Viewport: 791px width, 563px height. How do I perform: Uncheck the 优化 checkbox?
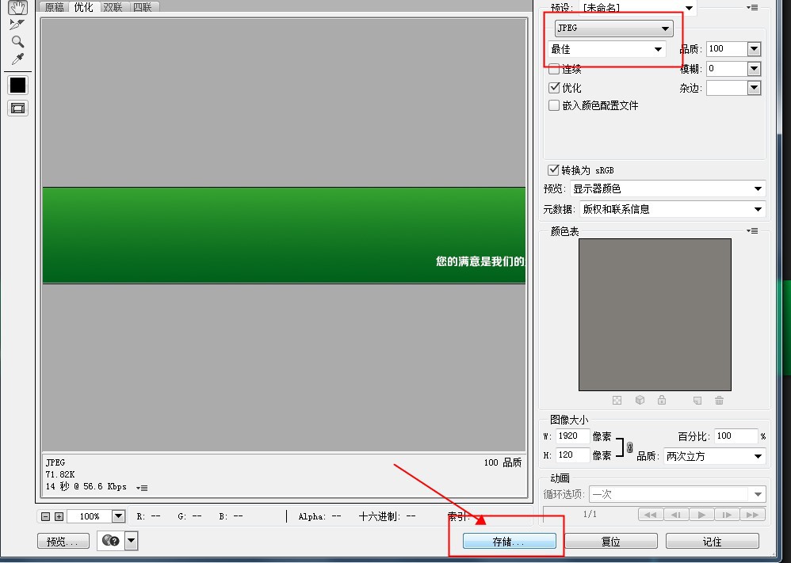(x=554, y=88)
